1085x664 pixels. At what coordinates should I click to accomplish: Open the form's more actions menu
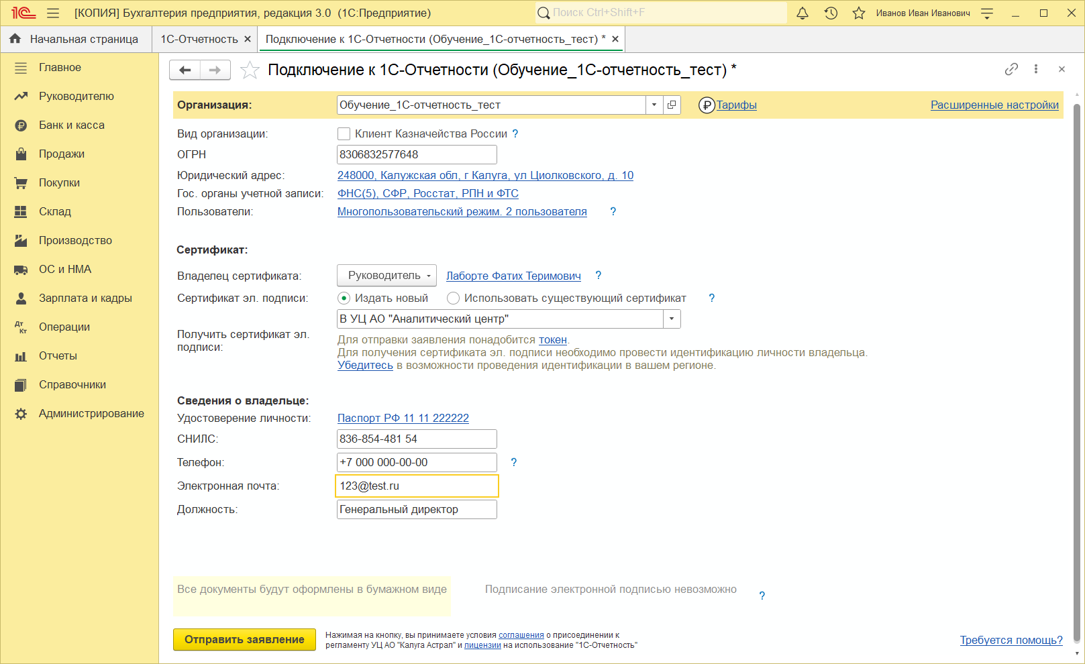(1036, 69)
